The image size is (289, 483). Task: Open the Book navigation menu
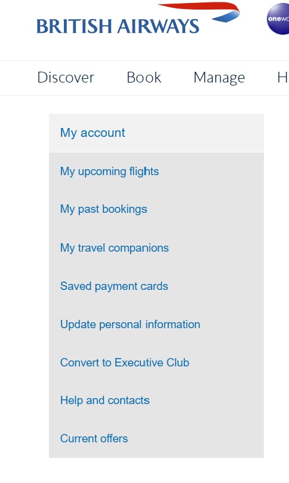point(144,77)
